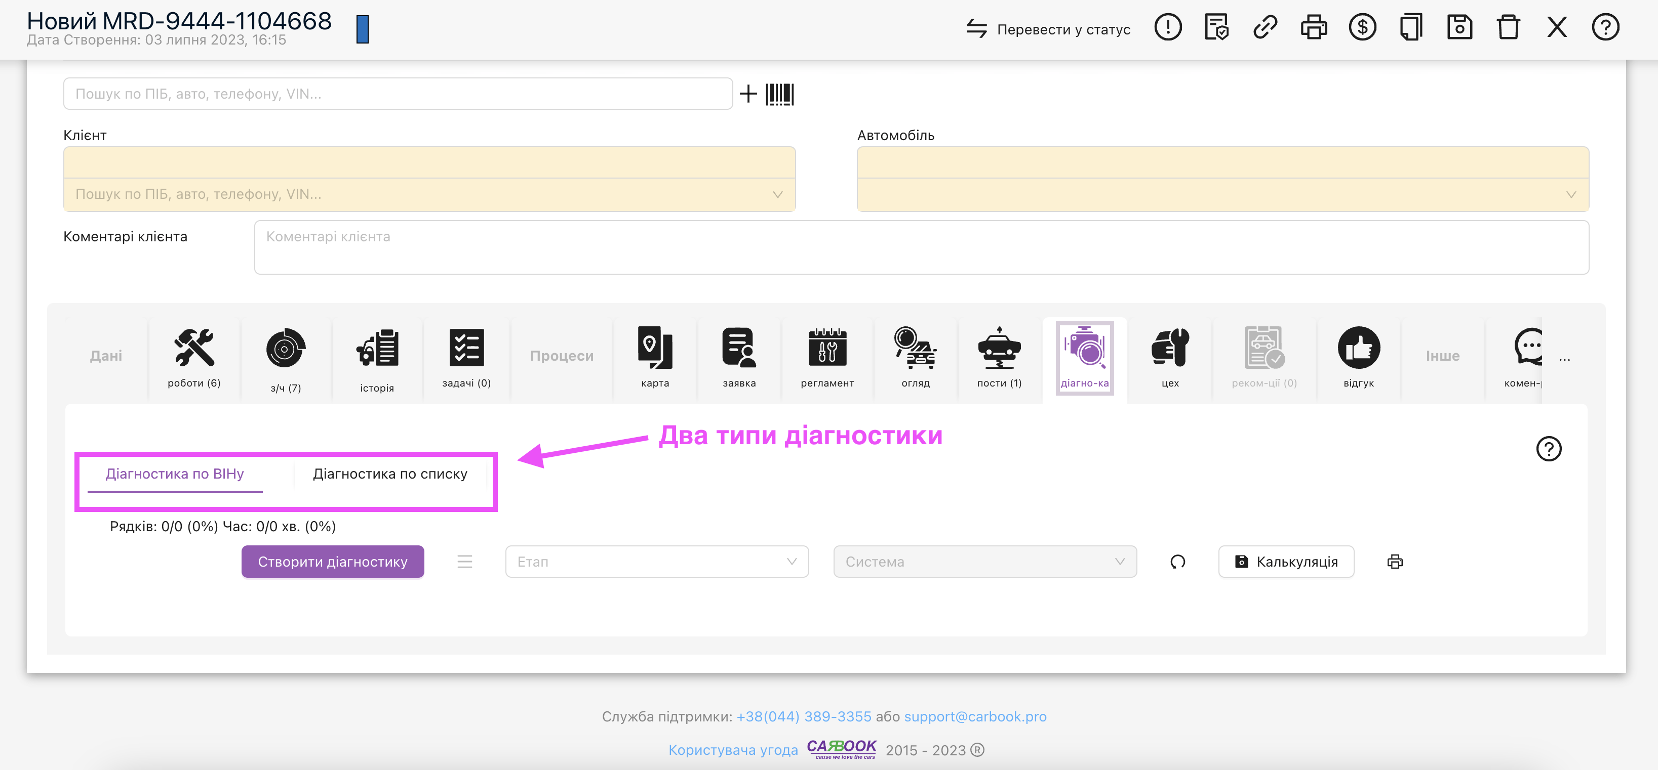Click the trash delete icon
The width and height of the screenshot is (1658, 770).
tap(1508, 28)
